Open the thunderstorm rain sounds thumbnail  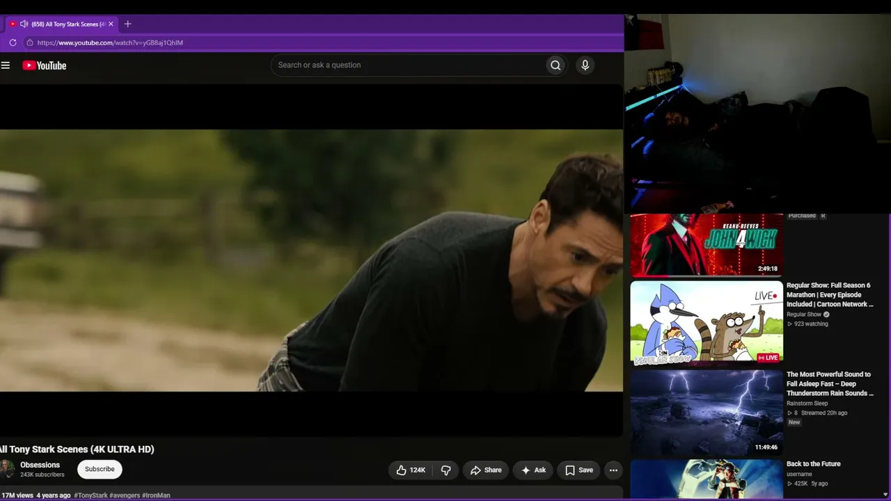coord(707,412)
